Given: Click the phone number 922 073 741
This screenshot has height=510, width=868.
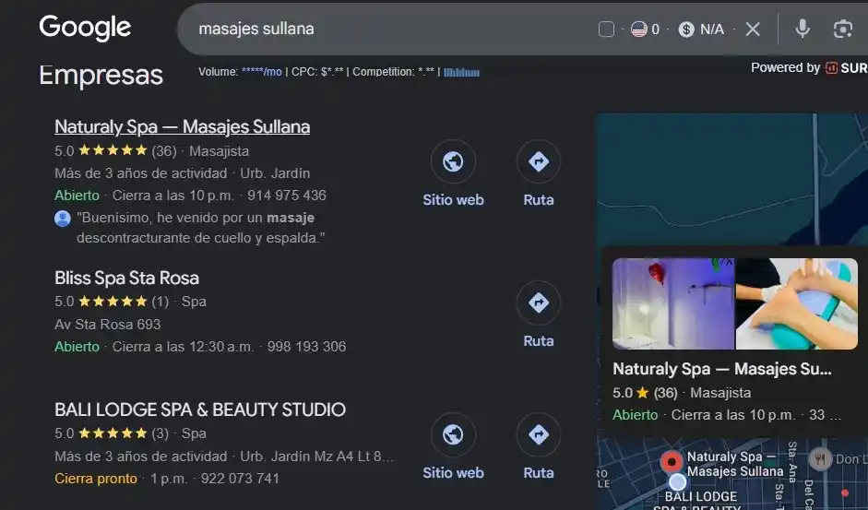Looking at the screenshot, I should point(240,479).
